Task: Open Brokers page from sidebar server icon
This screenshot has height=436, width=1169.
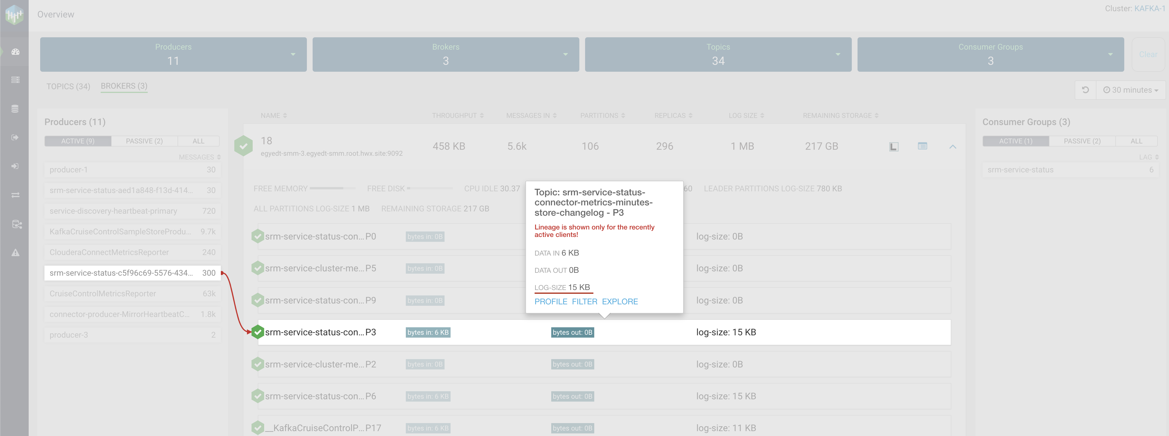Action: [x=15, y=80]
